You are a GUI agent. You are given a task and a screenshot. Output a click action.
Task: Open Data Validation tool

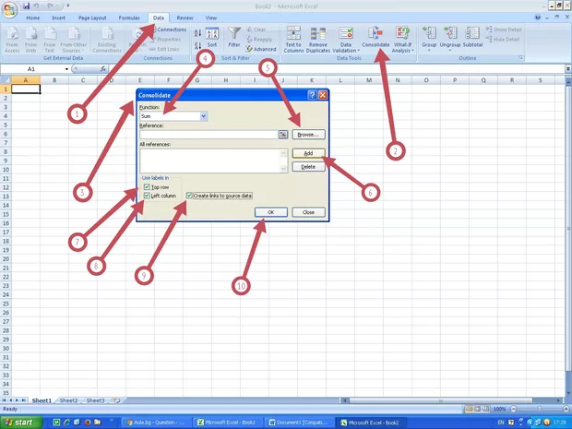[345, 40]
